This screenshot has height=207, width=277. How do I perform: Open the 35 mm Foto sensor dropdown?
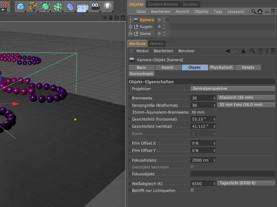[246, 105]
